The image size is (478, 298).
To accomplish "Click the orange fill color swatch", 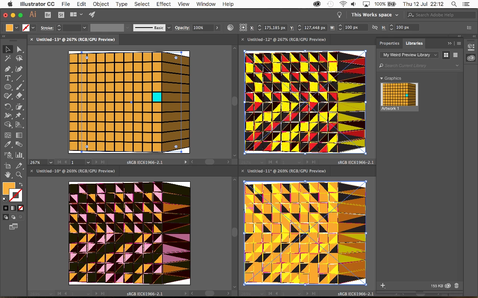I will tap(9, 28).
